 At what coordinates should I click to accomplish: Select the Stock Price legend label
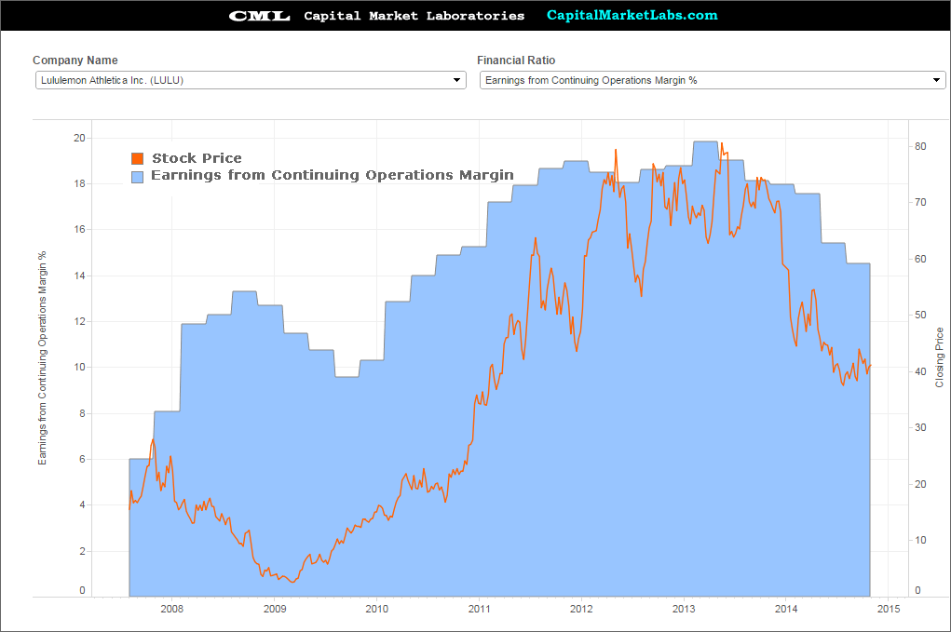click(x=197, y=158)
